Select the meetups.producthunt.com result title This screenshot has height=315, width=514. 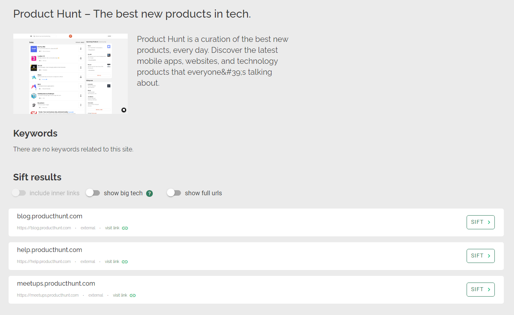point(56,284)
